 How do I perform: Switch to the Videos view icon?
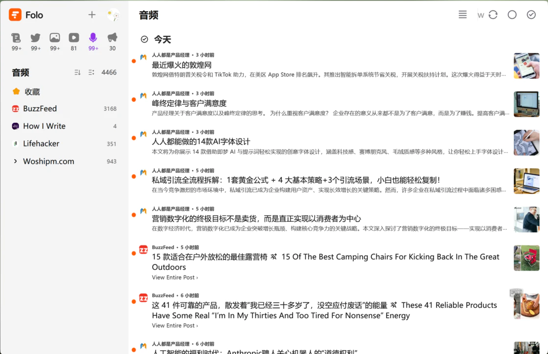pos(74,38)
